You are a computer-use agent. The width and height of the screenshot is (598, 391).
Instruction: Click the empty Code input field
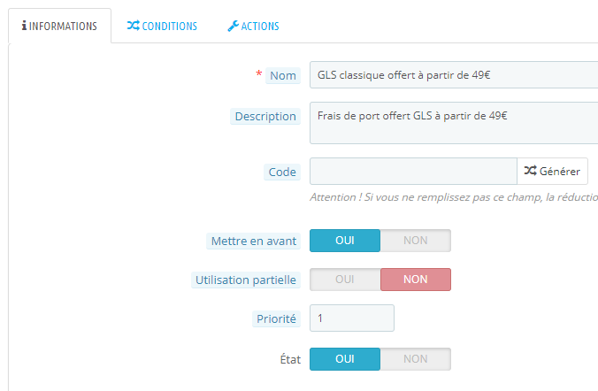pos(412,171)
